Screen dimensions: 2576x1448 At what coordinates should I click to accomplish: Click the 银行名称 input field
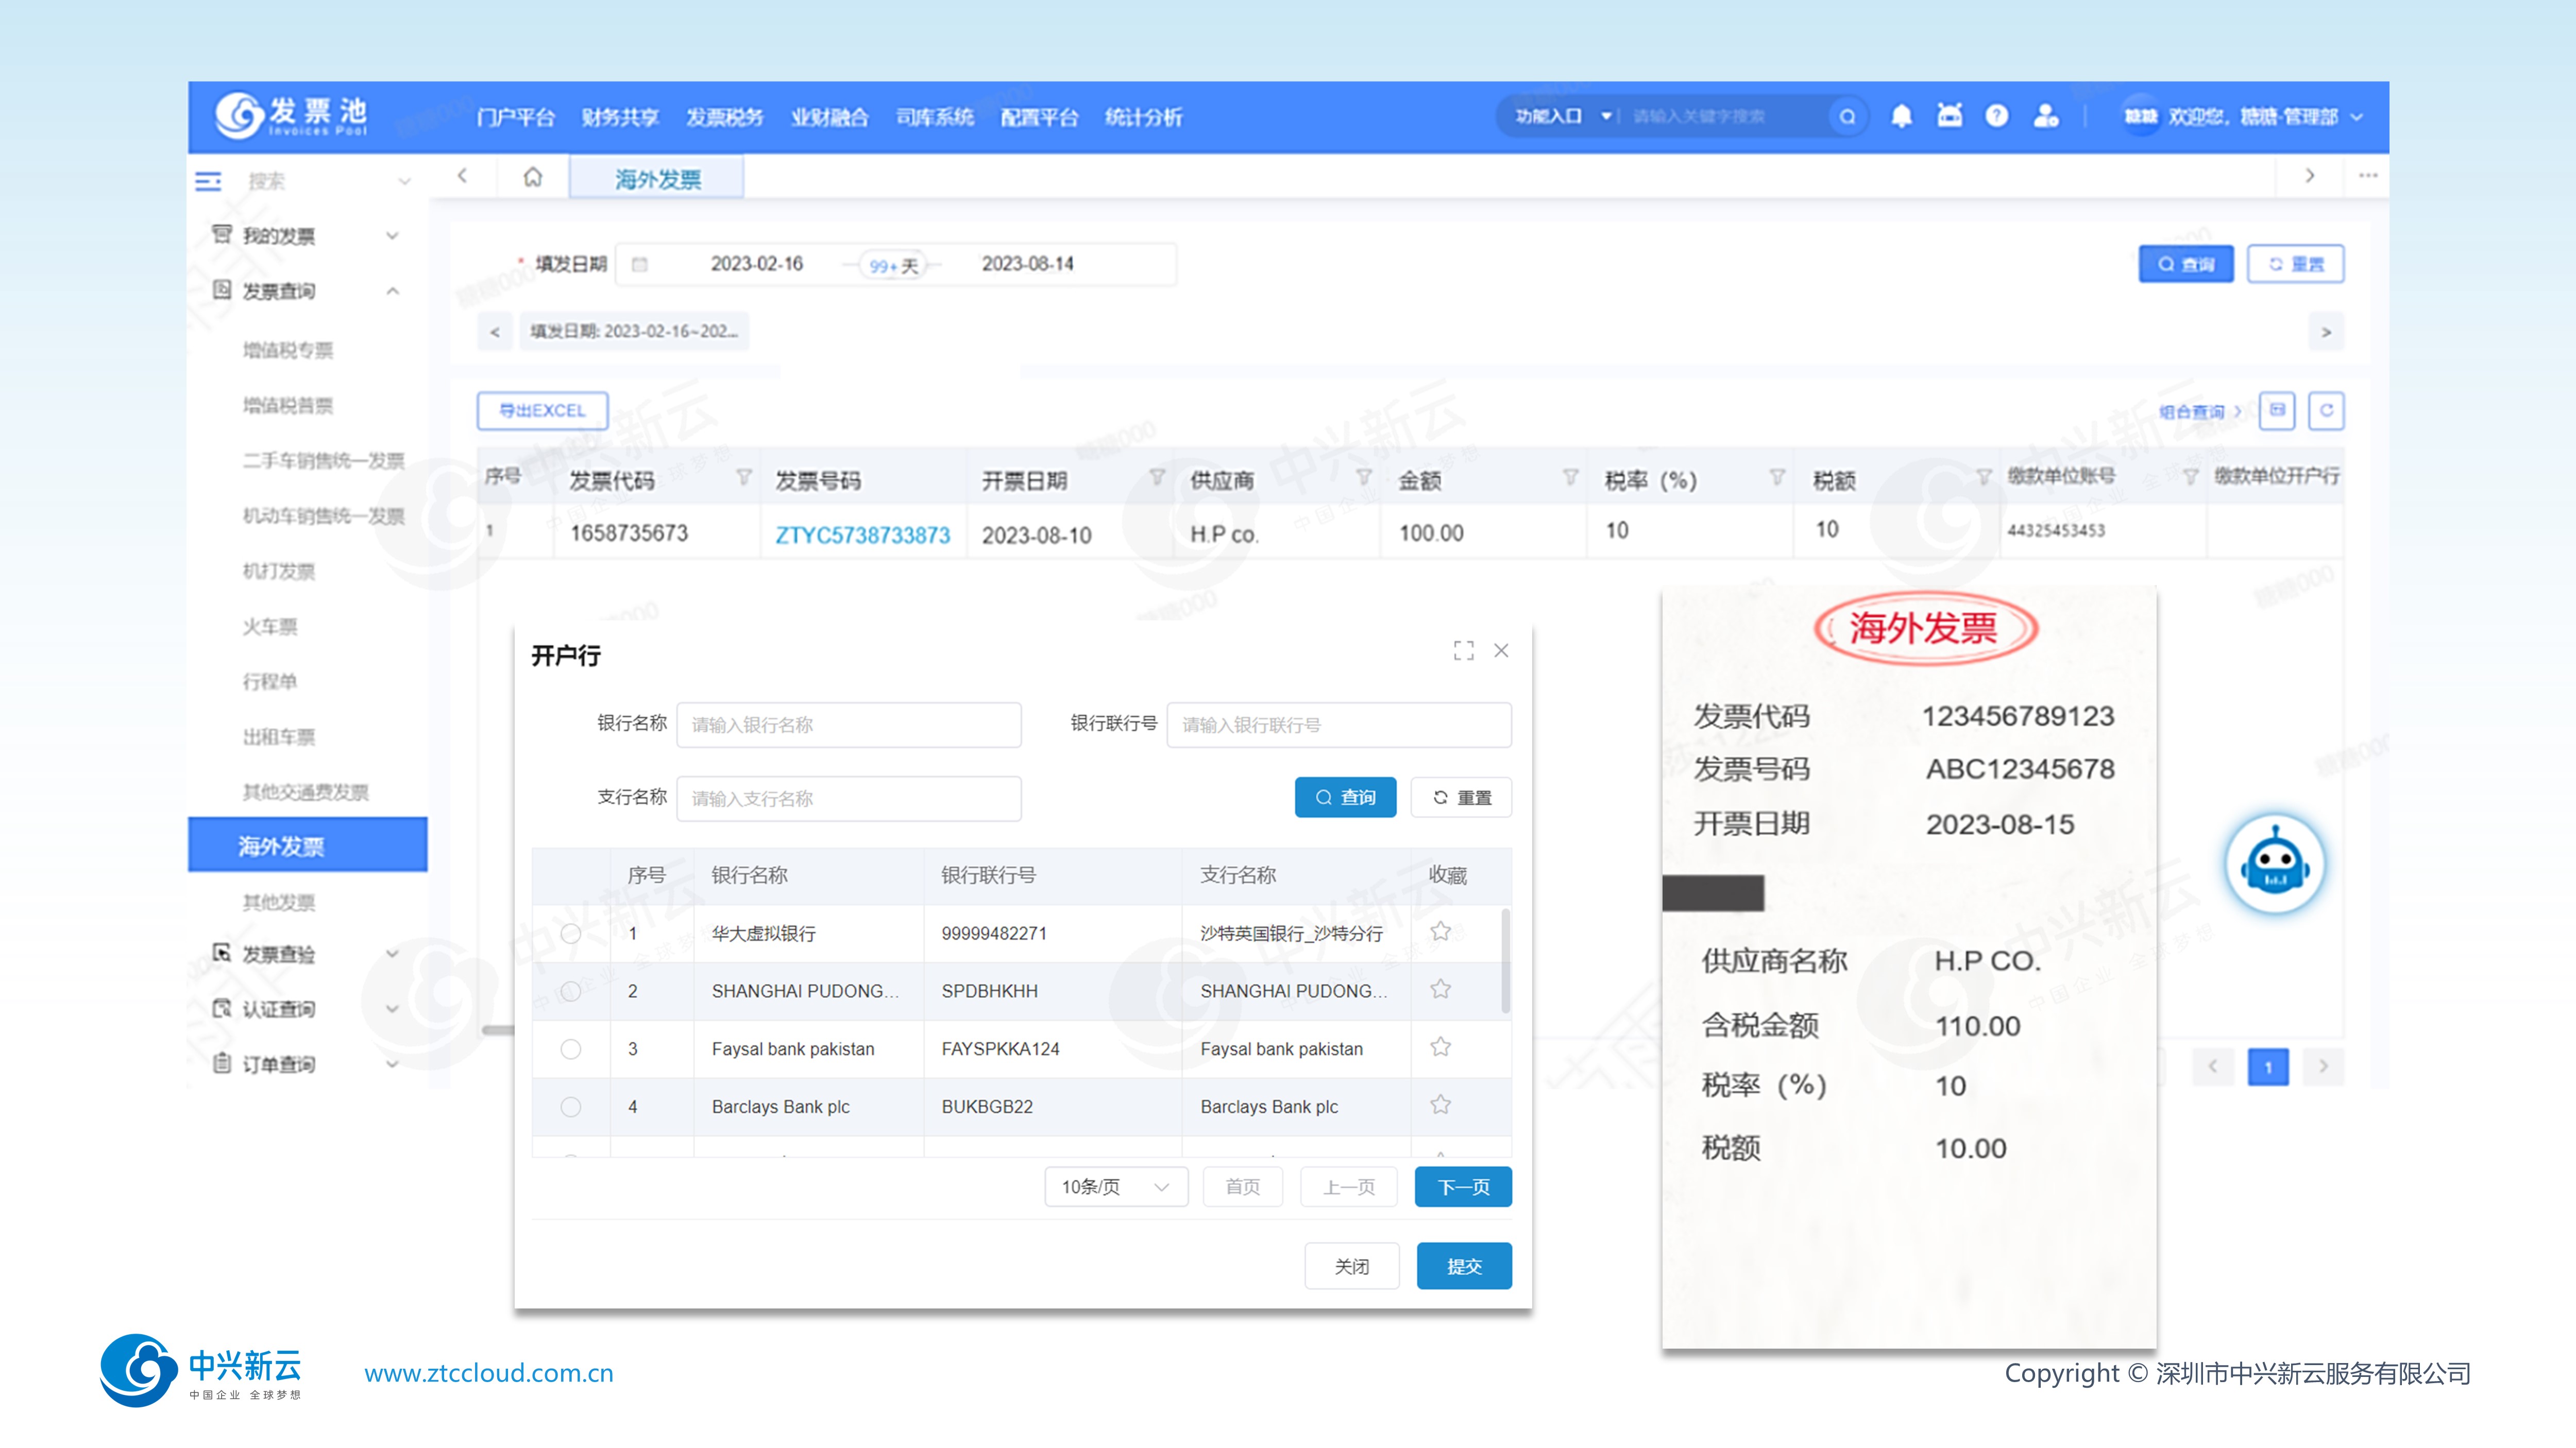point(848,725)
